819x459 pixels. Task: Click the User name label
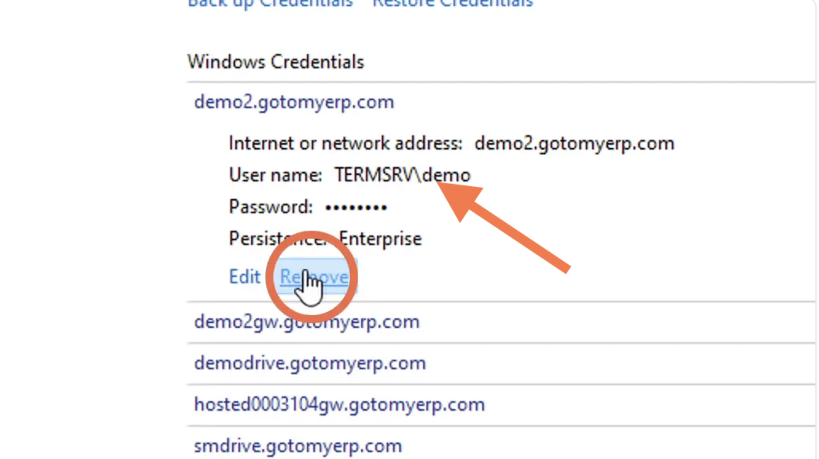(x=276, y=175)
